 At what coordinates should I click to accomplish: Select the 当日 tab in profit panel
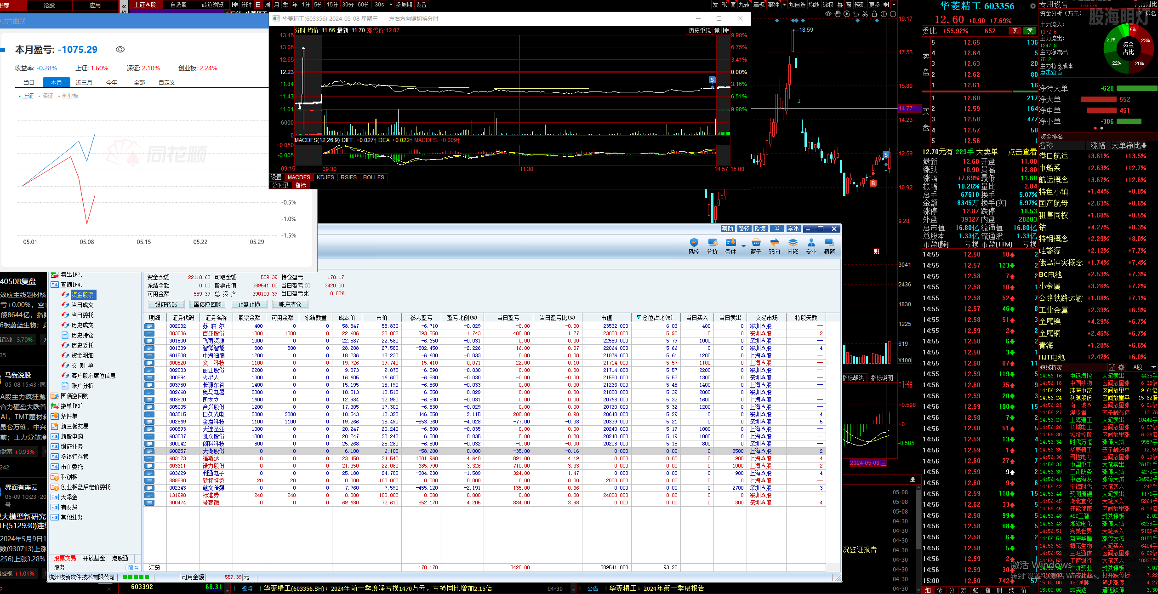[29, 82]
